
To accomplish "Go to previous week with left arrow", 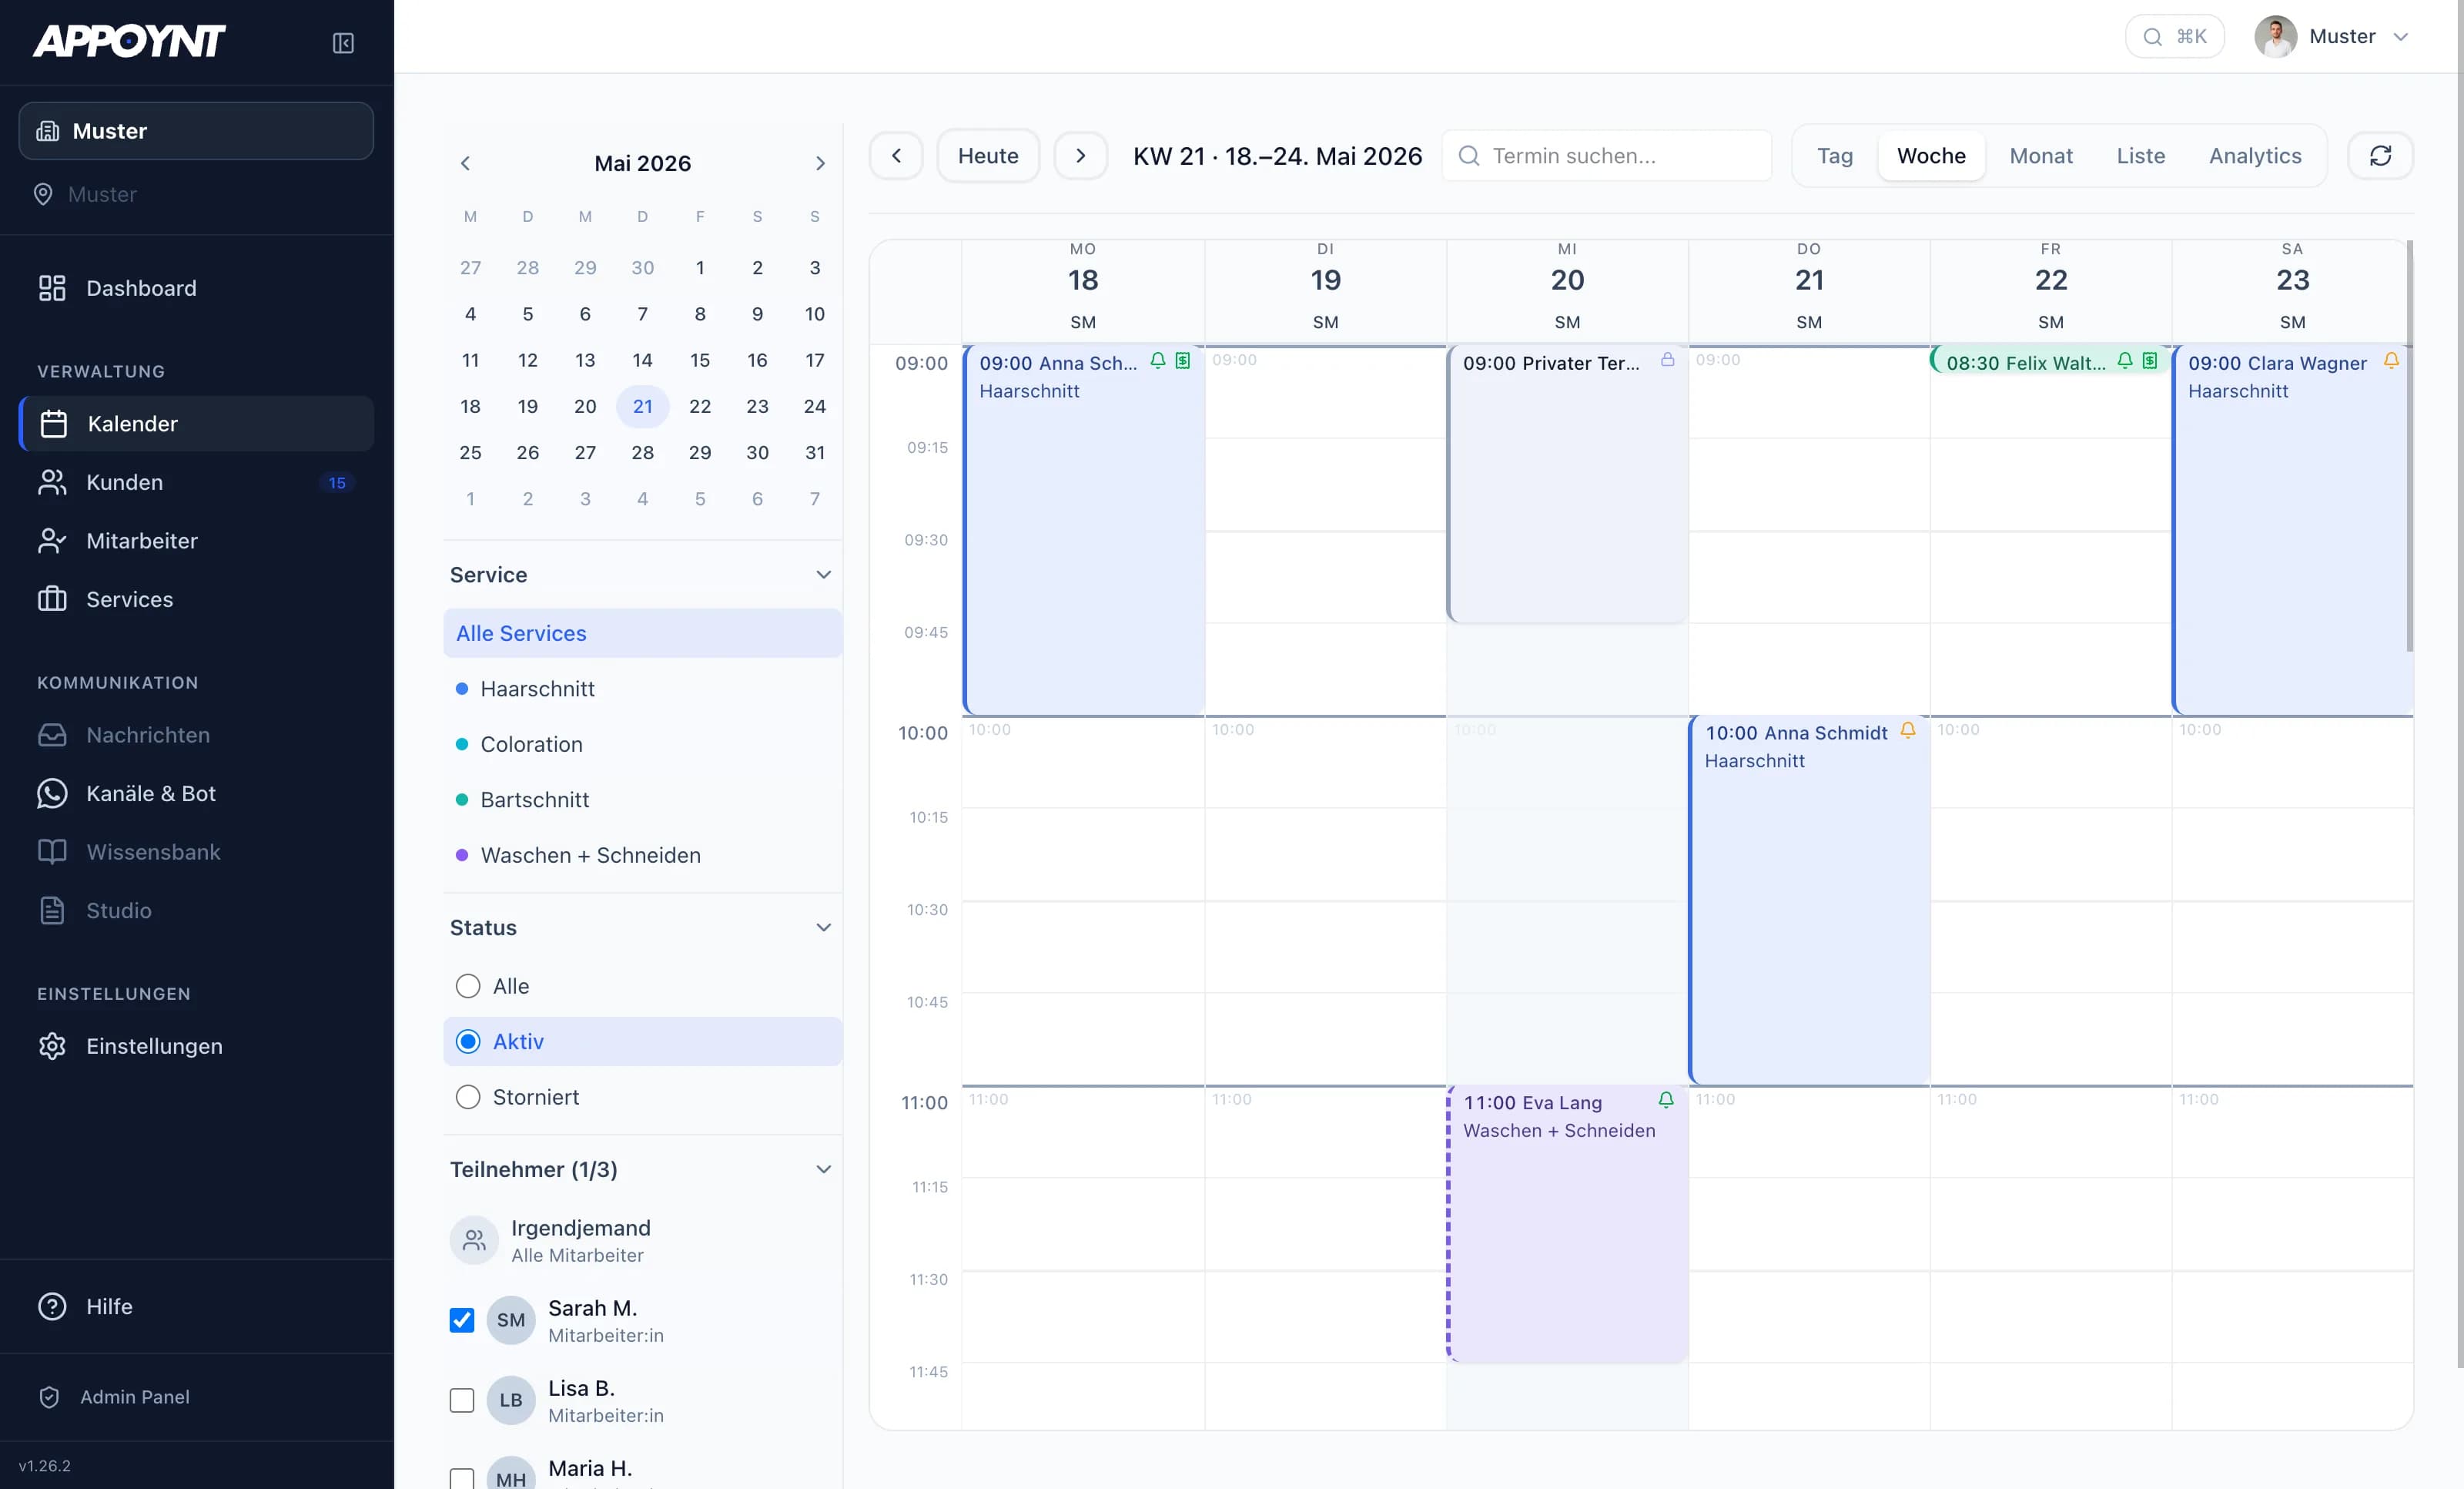I will (x=896, y=156).
